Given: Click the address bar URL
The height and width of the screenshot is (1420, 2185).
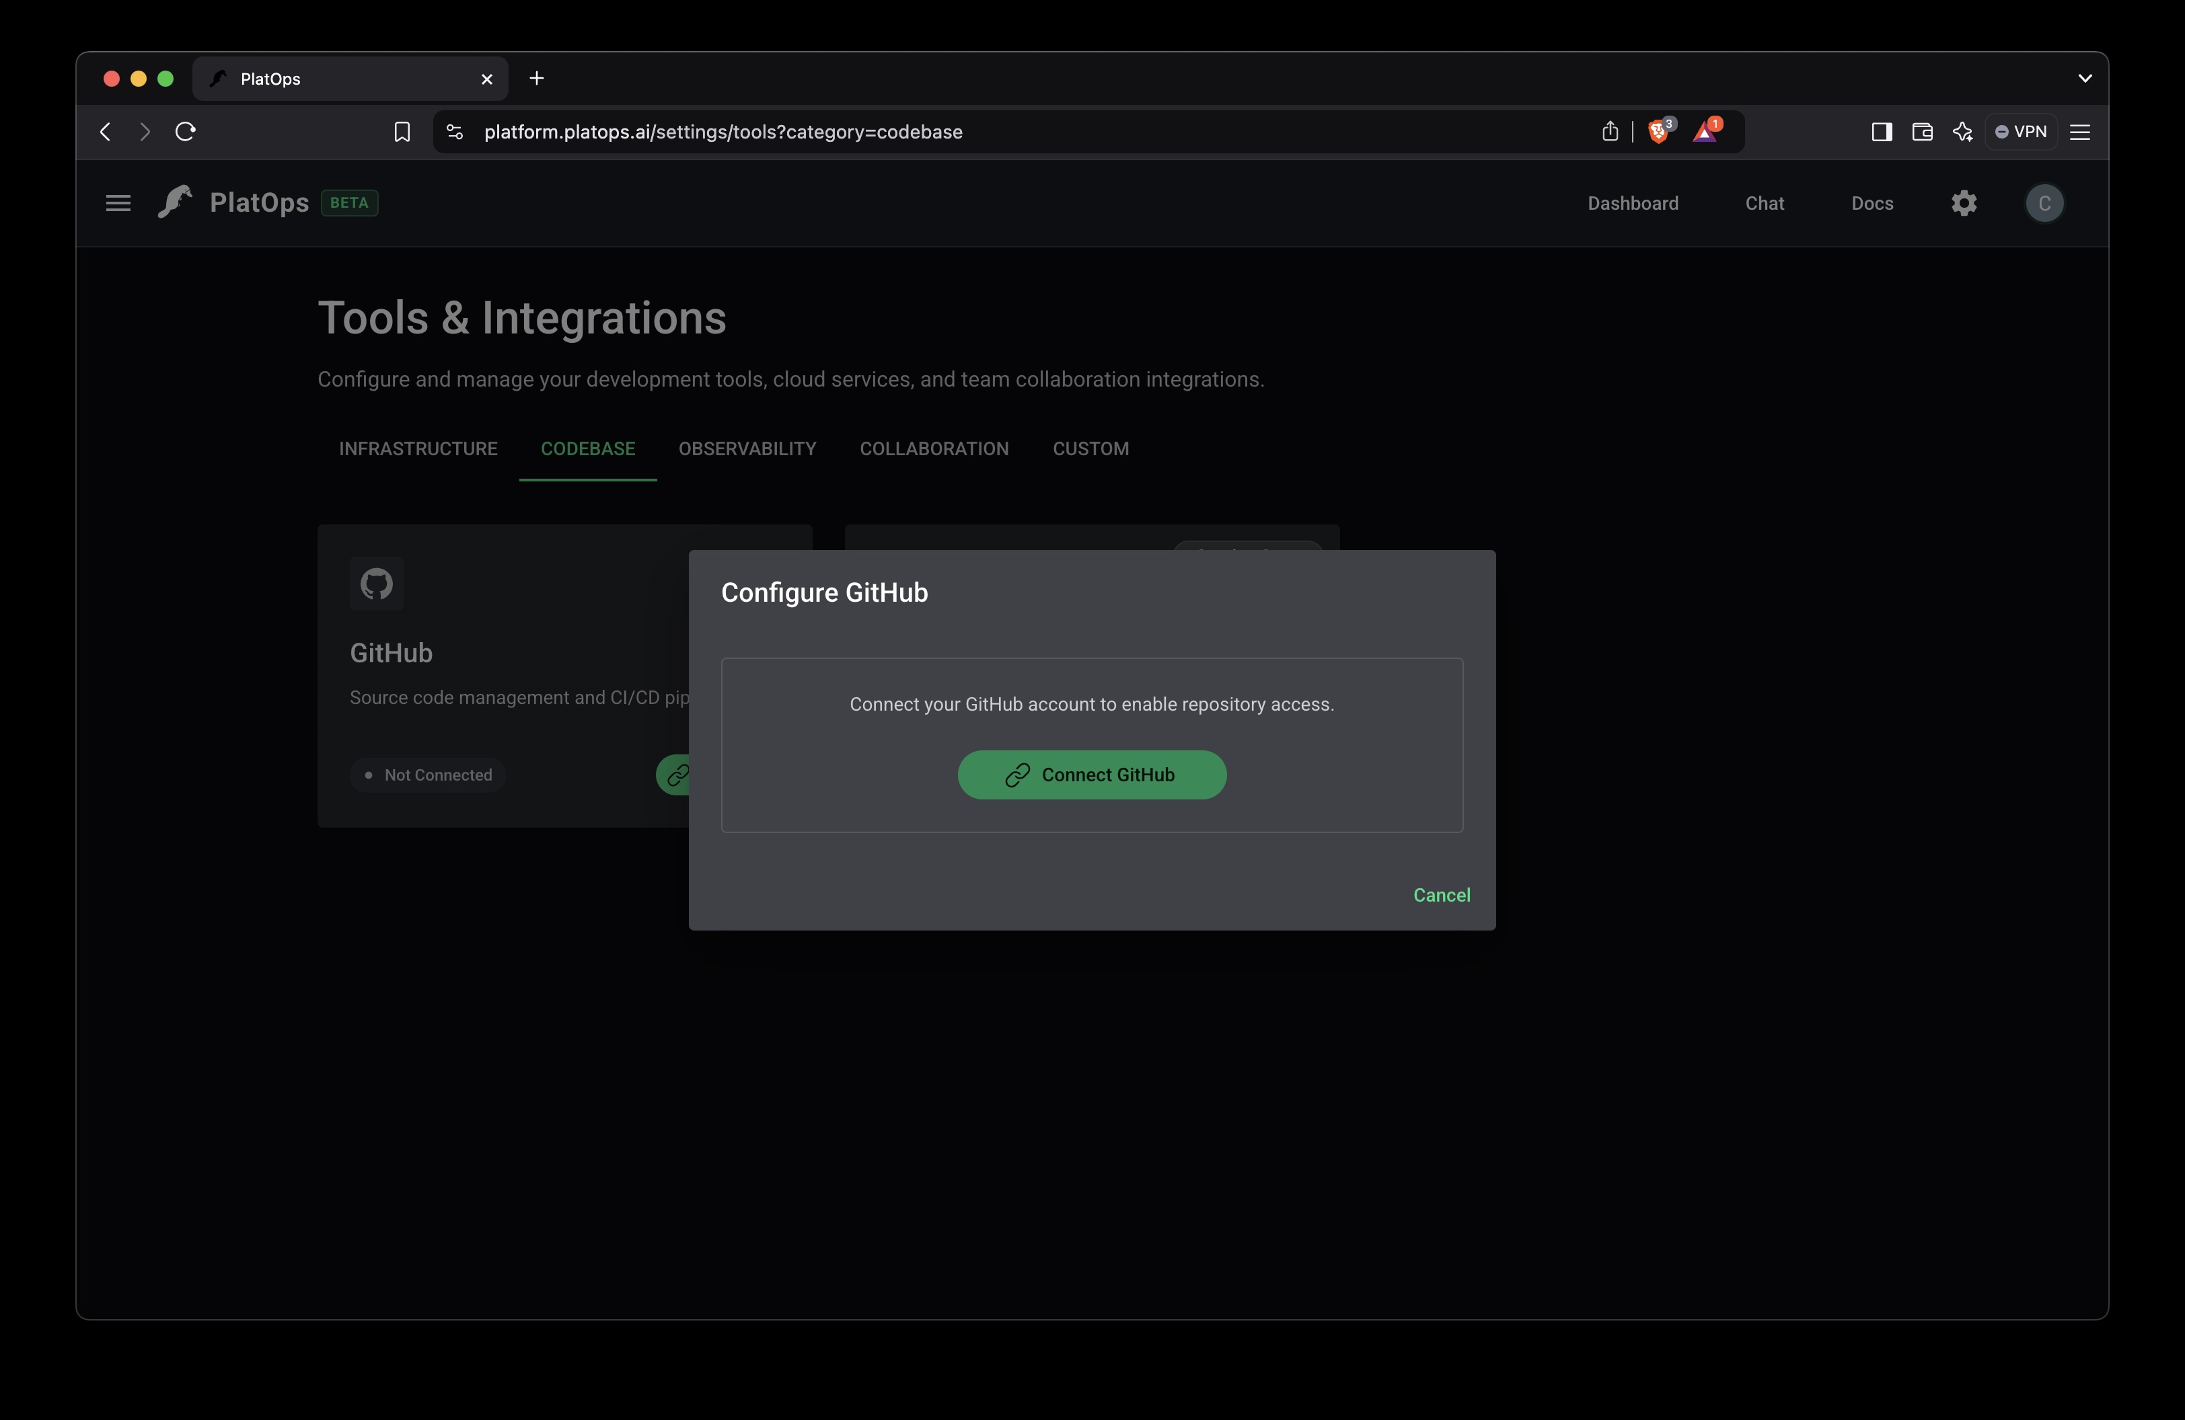Looking at the screenshot, I should [723, 132].
